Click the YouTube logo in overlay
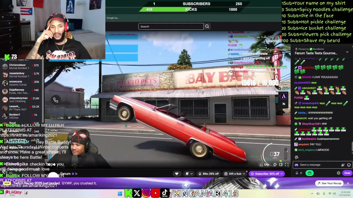The height and width of the screenshot is (198, 353). point(156,193)
